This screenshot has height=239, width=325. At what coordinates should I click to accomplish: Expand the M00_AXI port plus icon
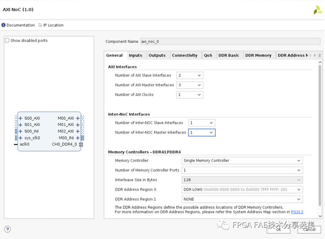(x=78, y=118)
